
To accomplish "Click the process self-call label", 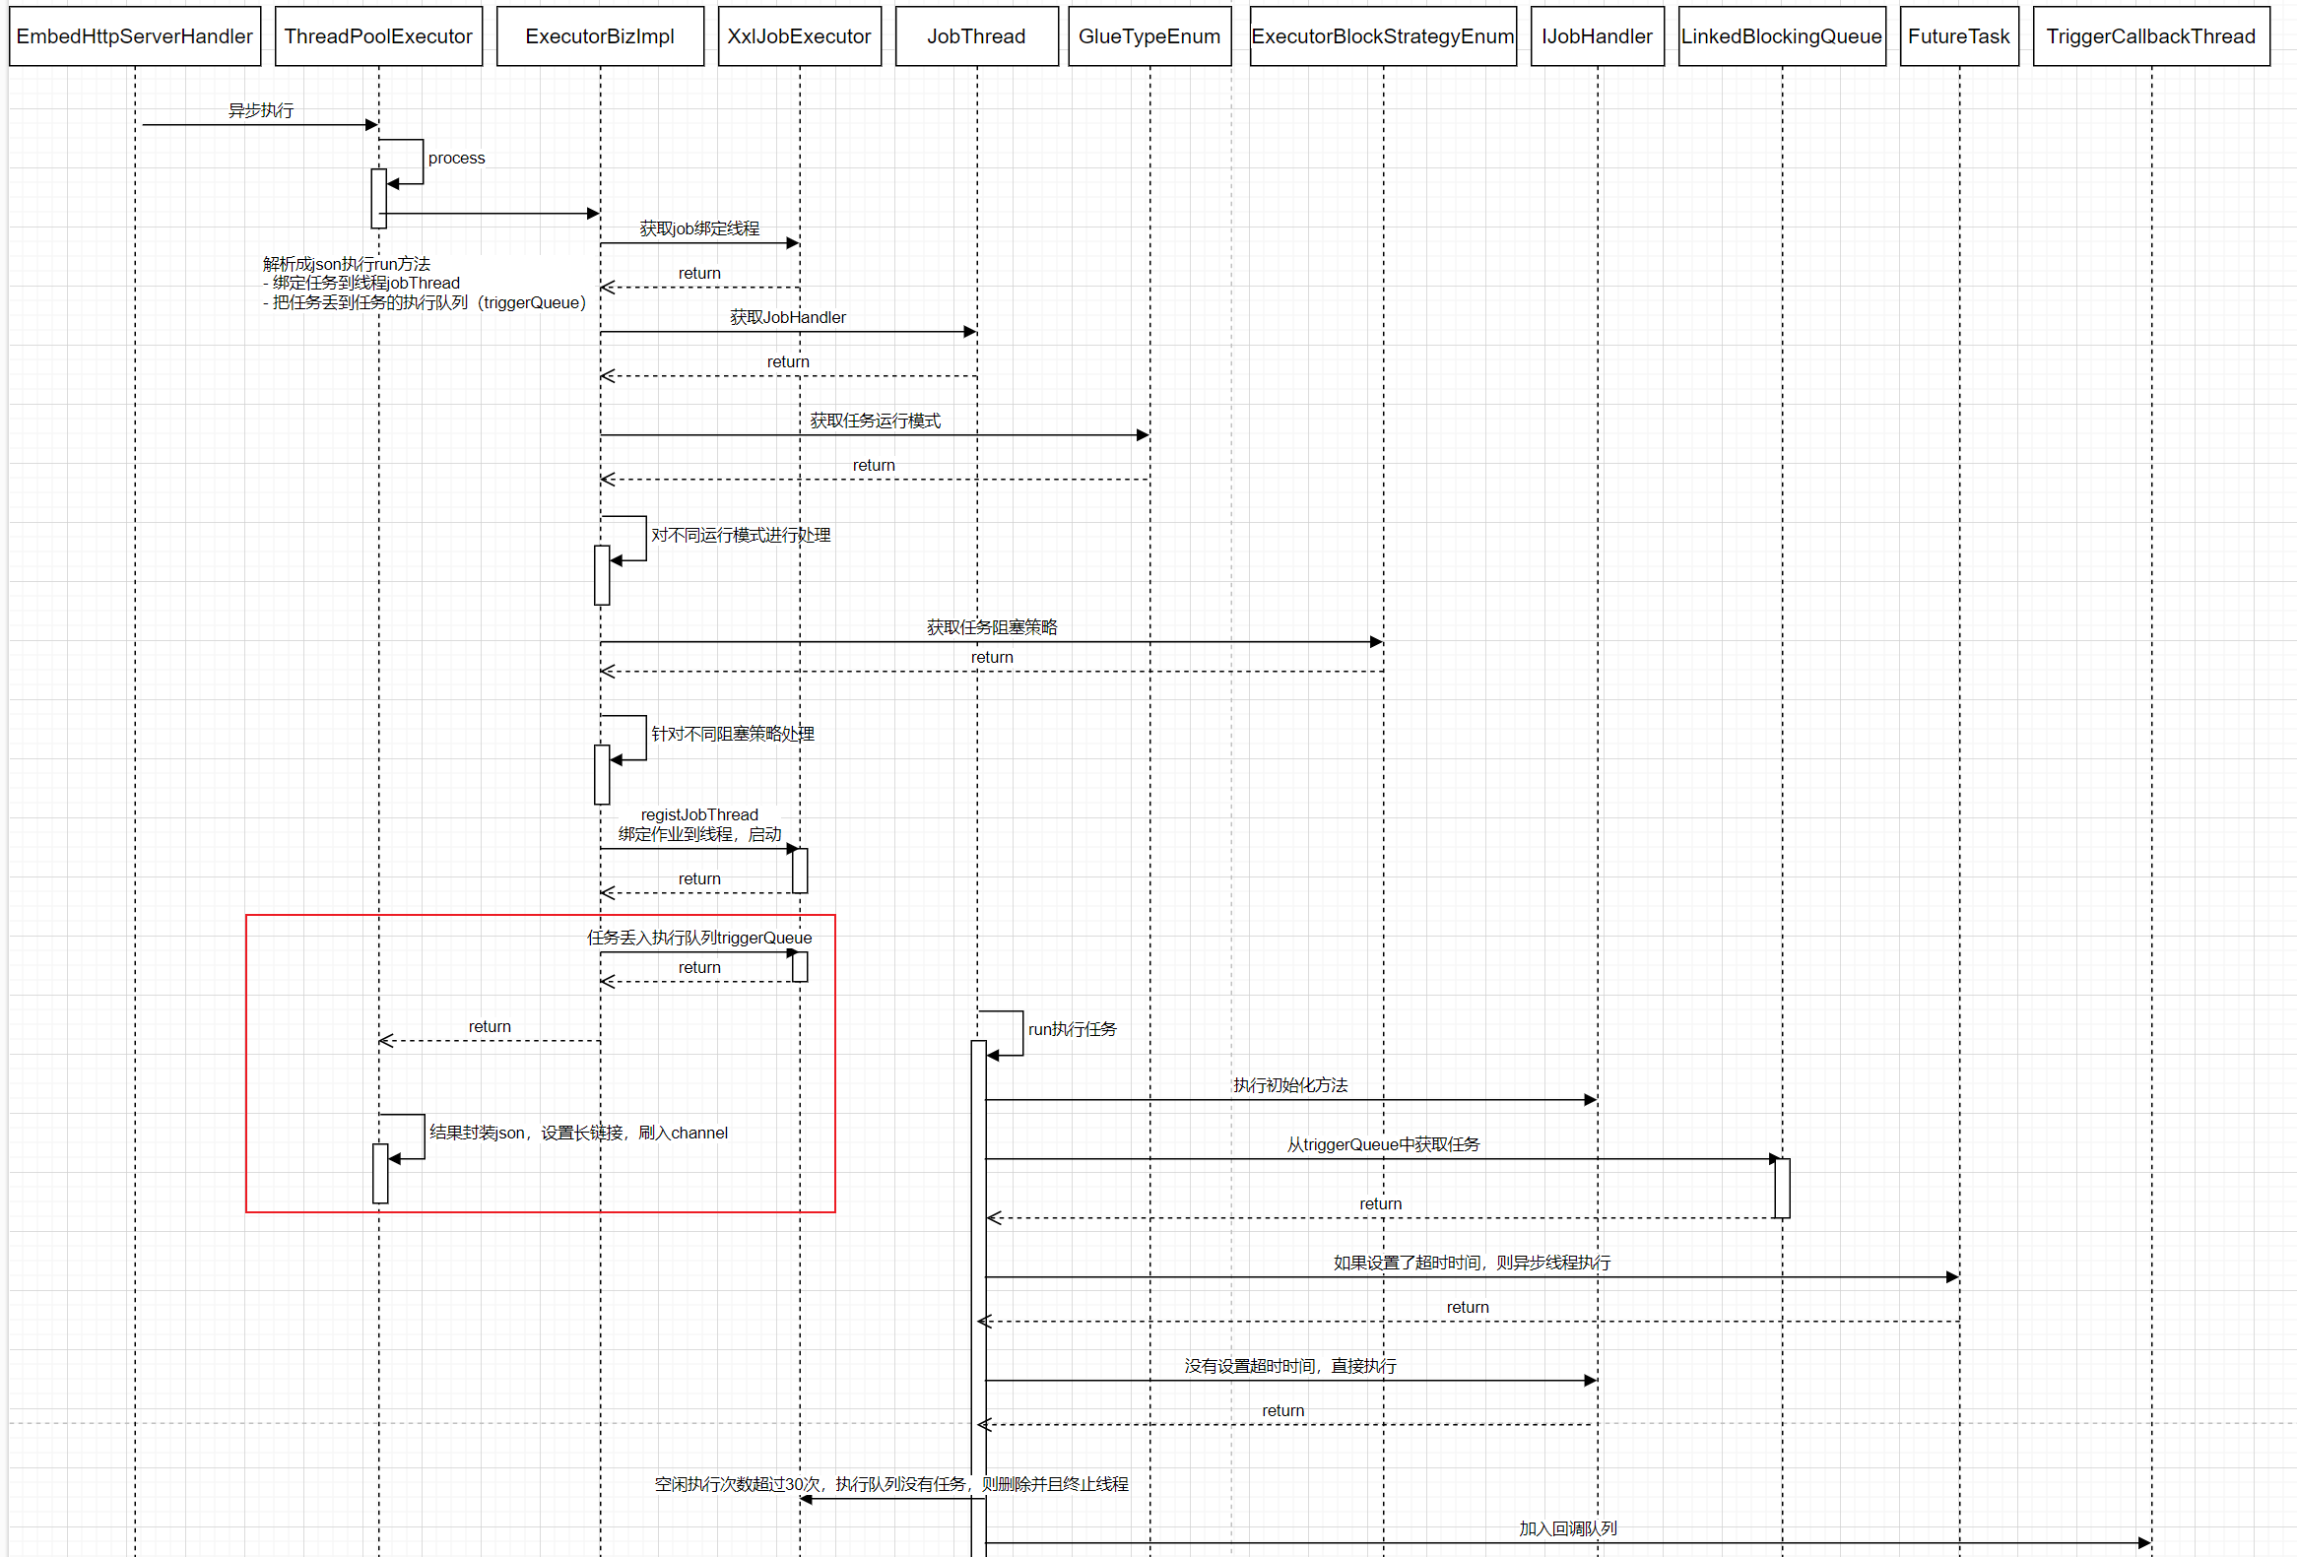I will tap(457, 159).
